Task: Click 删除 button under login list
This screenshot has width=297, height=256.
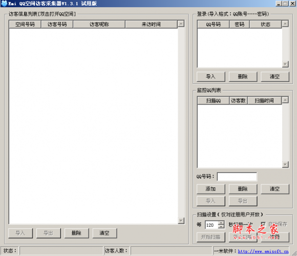Action: (243, 77)
